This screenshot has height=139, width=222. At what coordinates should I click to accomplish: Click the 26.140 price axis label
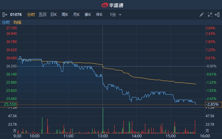pyautogui.click(x=11, y=74)
